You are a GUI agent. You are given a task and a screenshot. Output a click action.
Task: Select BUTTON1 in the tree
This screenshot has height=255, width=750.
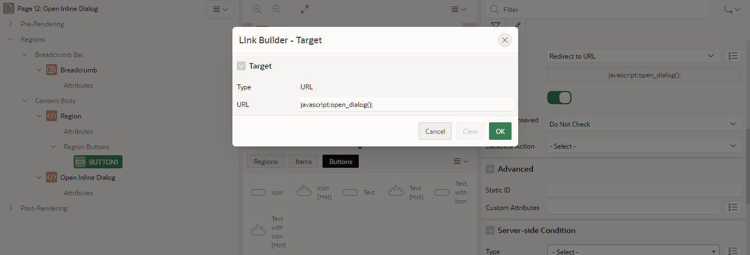tap(98, 162)
